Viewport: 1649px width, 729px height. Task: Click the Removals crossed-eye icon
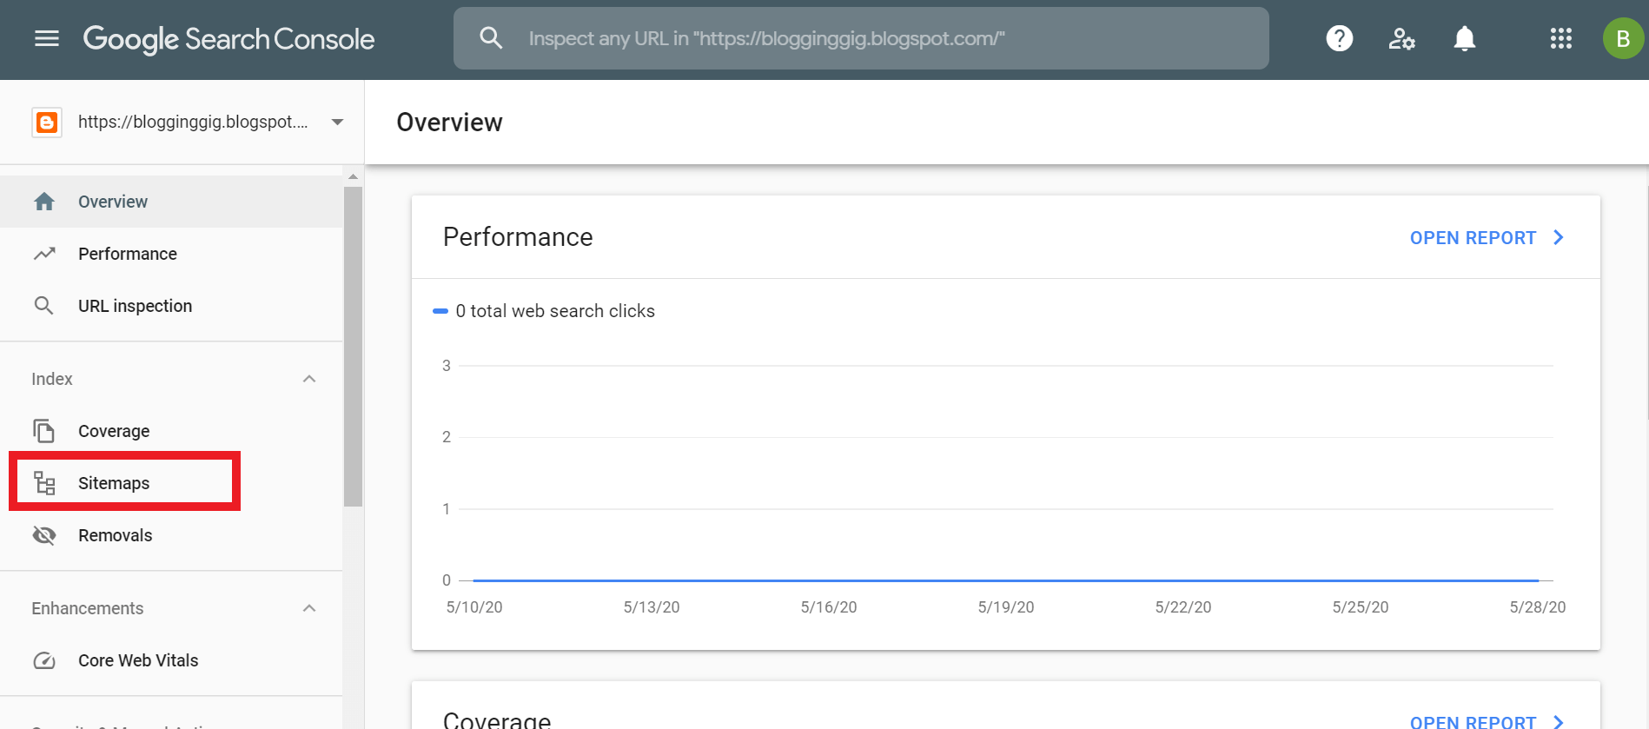click(x=44, y=535)
